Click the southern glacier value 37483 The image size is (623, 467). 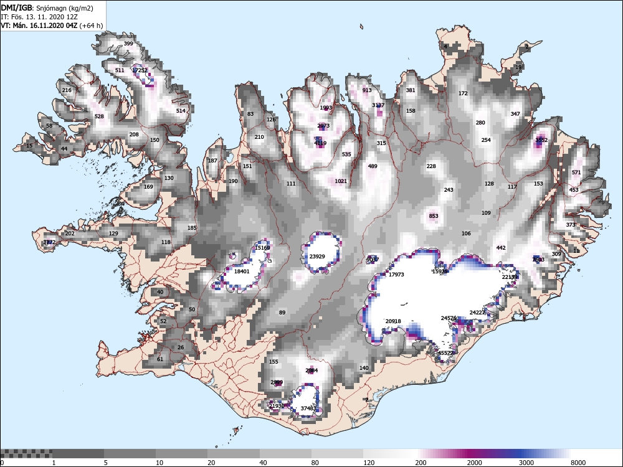(x=308, y=408)
